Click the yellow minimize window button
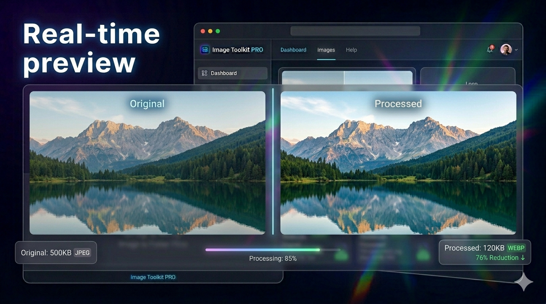Screen dimensions: 546x304 210,31
